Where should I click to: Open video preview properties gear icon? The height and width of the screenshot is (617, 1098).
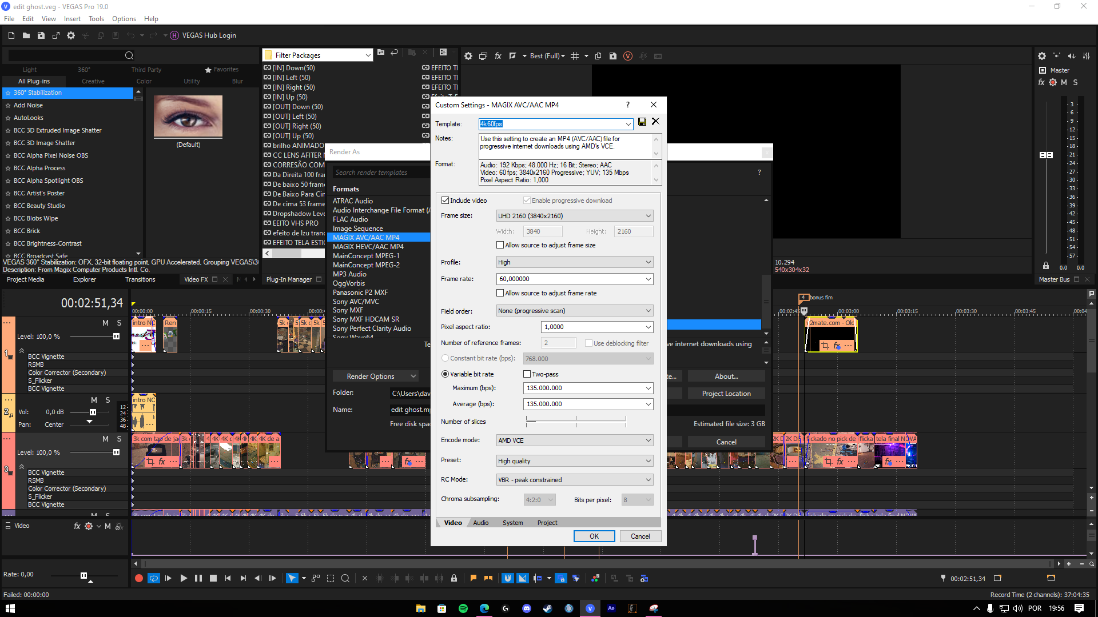(x=468, y=56)
